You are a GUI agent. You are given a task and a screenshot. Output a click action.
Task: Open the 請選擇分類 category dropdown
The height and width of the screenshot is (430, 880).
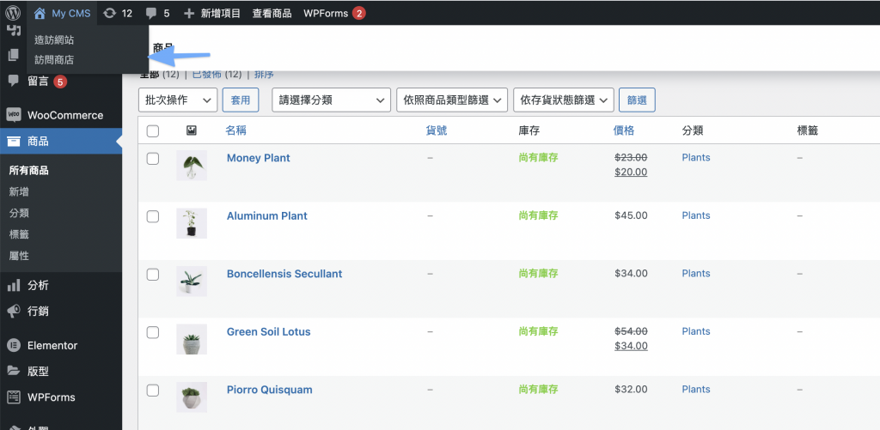tap(331, 100)
